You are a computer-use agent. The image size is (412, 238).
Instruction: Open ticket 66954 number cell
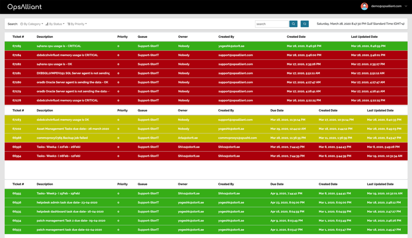[x=16, y=156]
